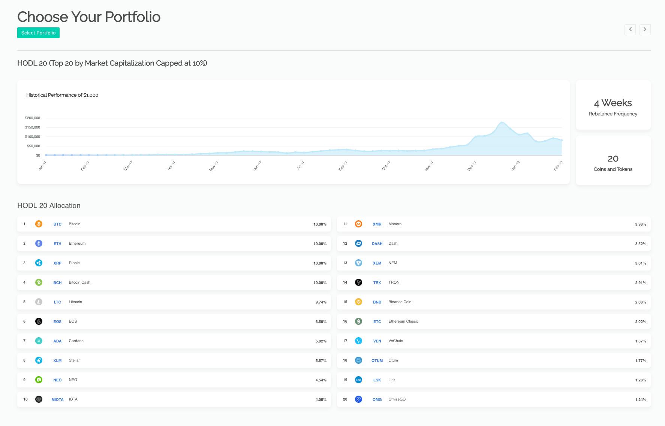The height and width of the screenshot is (426, 665).
Task: Click the TRON coin icon
Action: [x=358, y=283]
